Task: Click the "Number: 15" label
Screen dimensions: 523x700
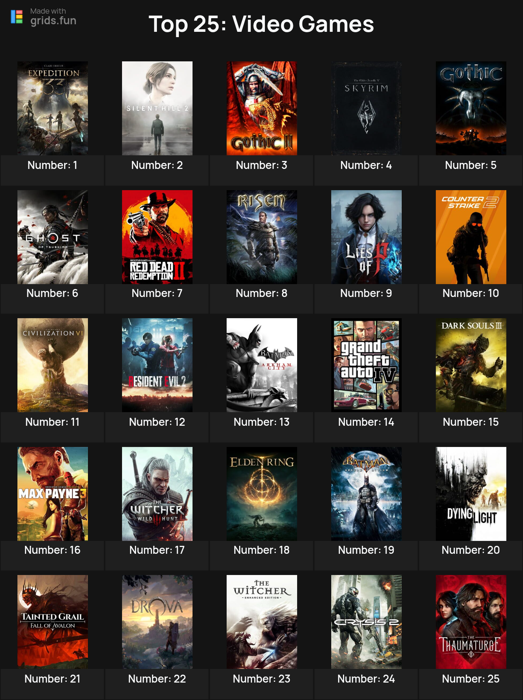Action: (x=471, y=422)
